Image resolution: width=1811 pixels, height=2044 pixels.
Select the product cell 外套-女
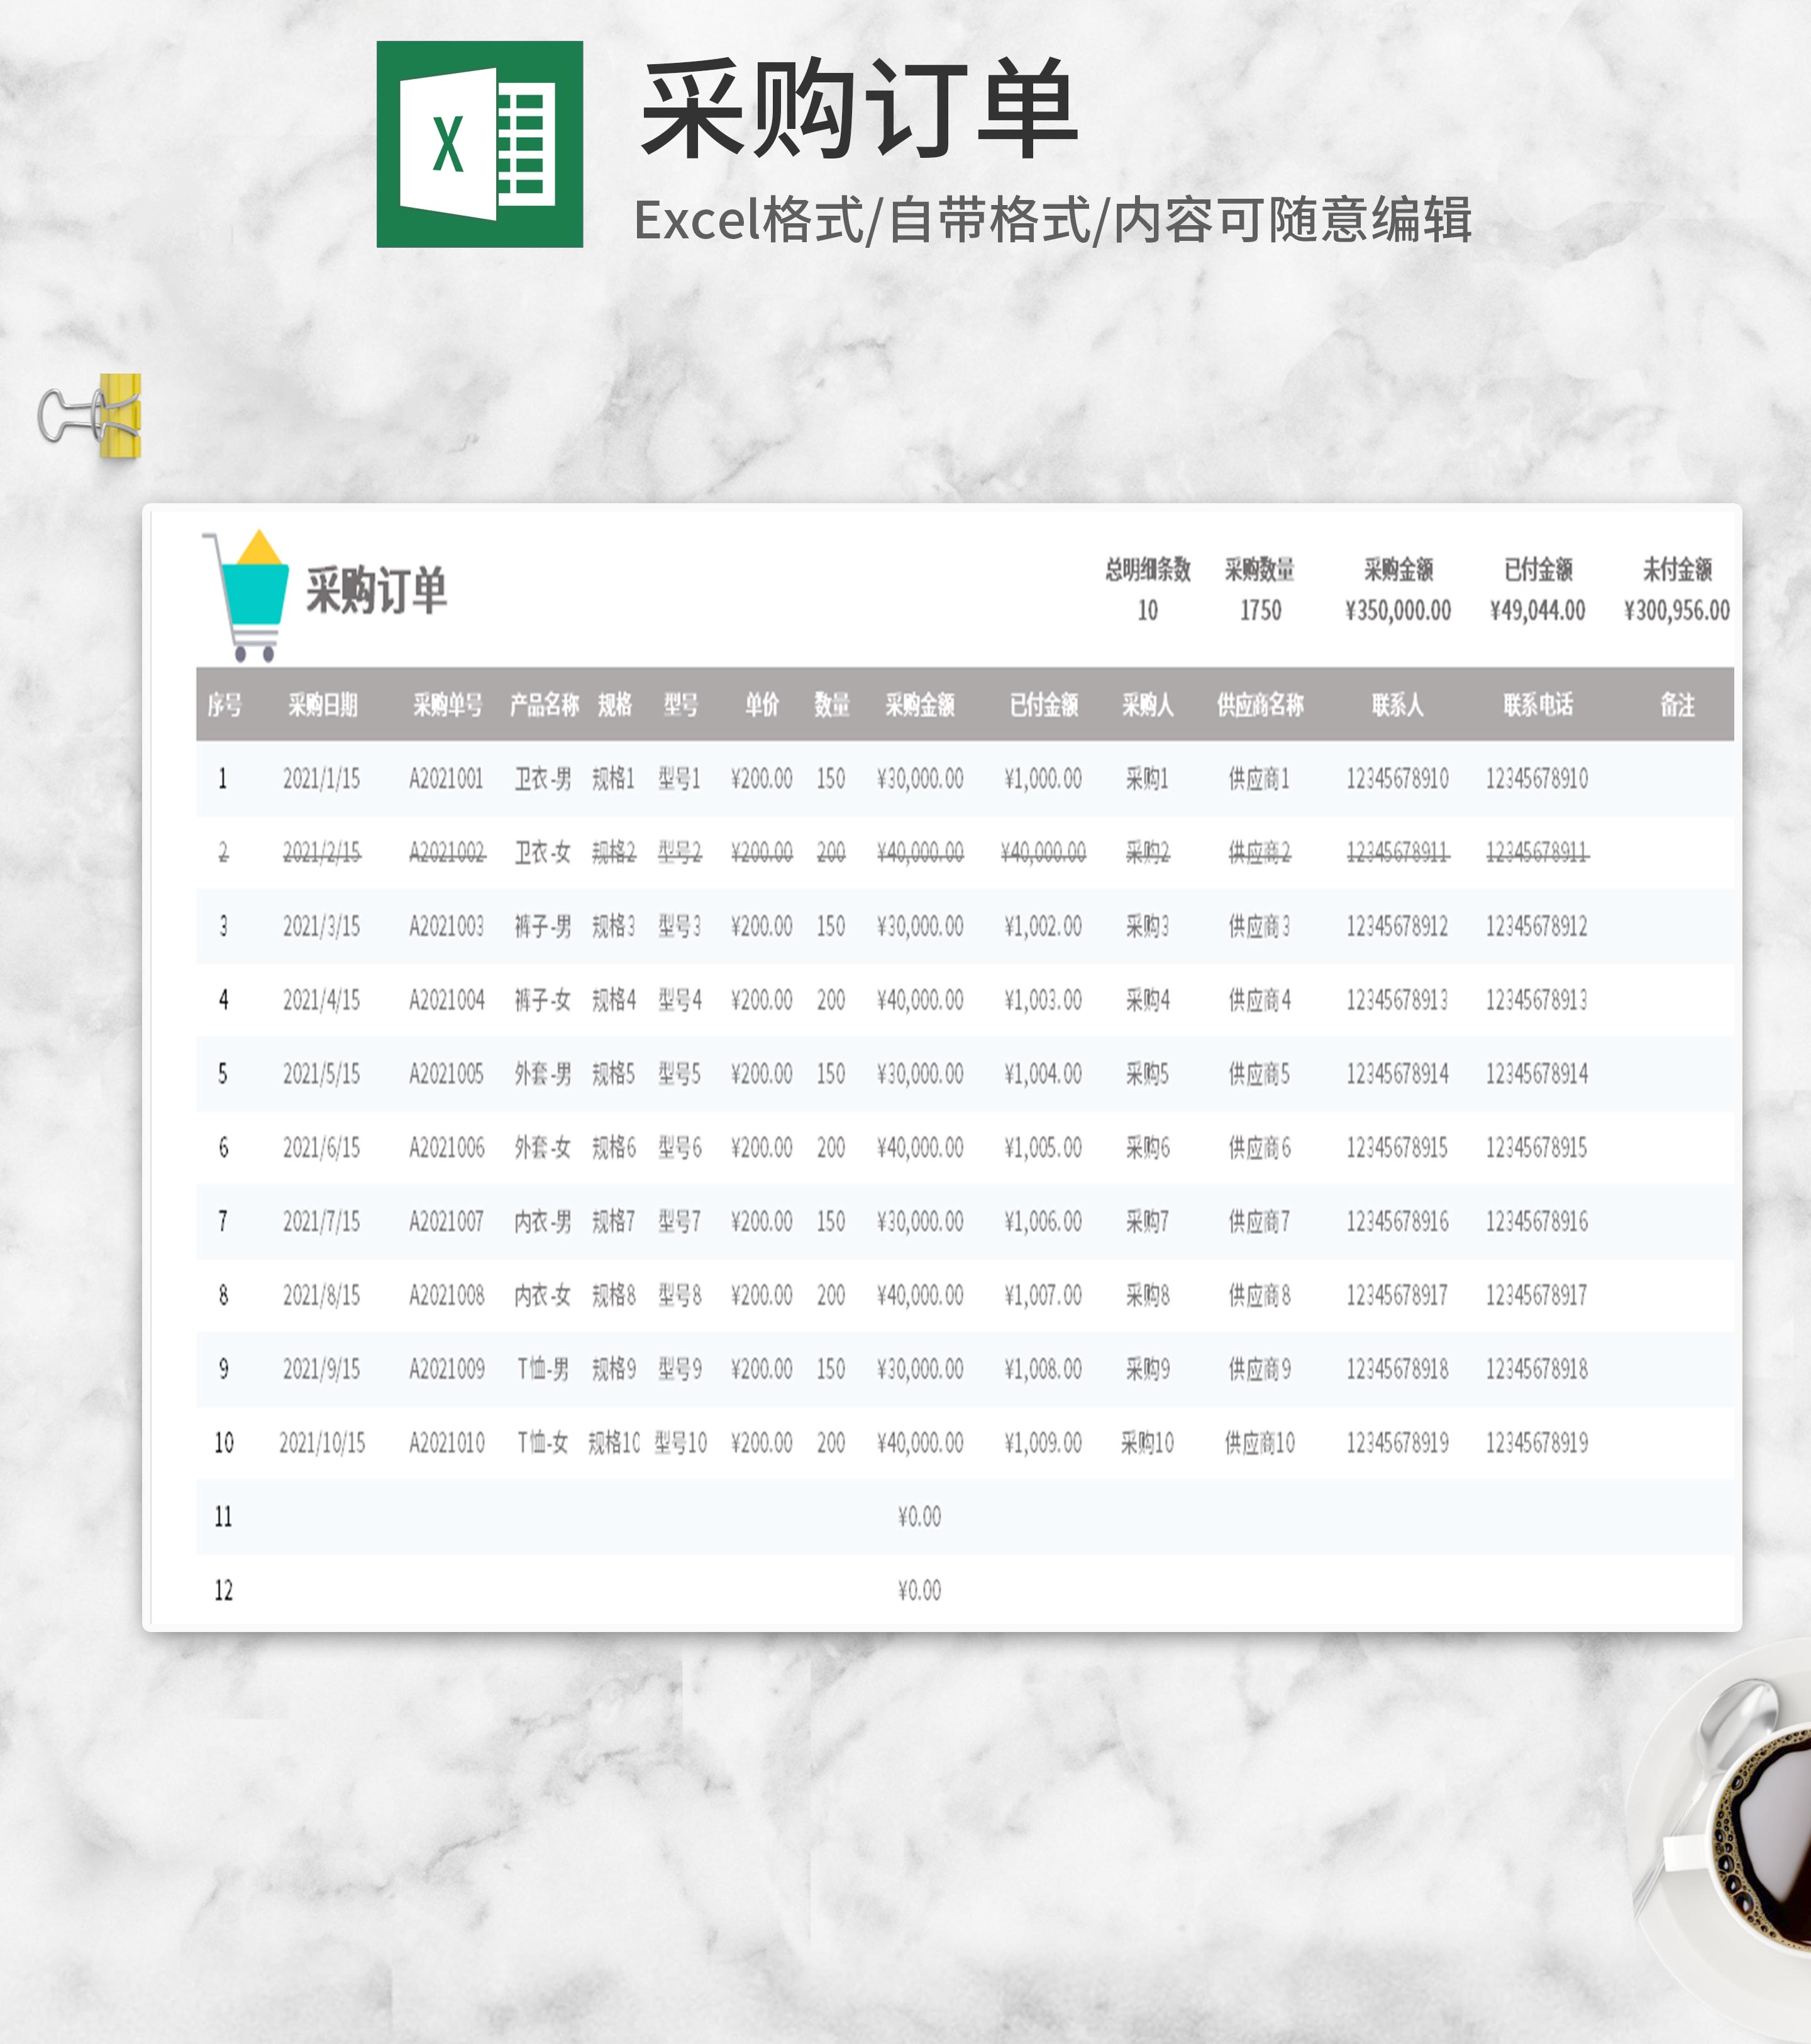tap(542, 1148)
